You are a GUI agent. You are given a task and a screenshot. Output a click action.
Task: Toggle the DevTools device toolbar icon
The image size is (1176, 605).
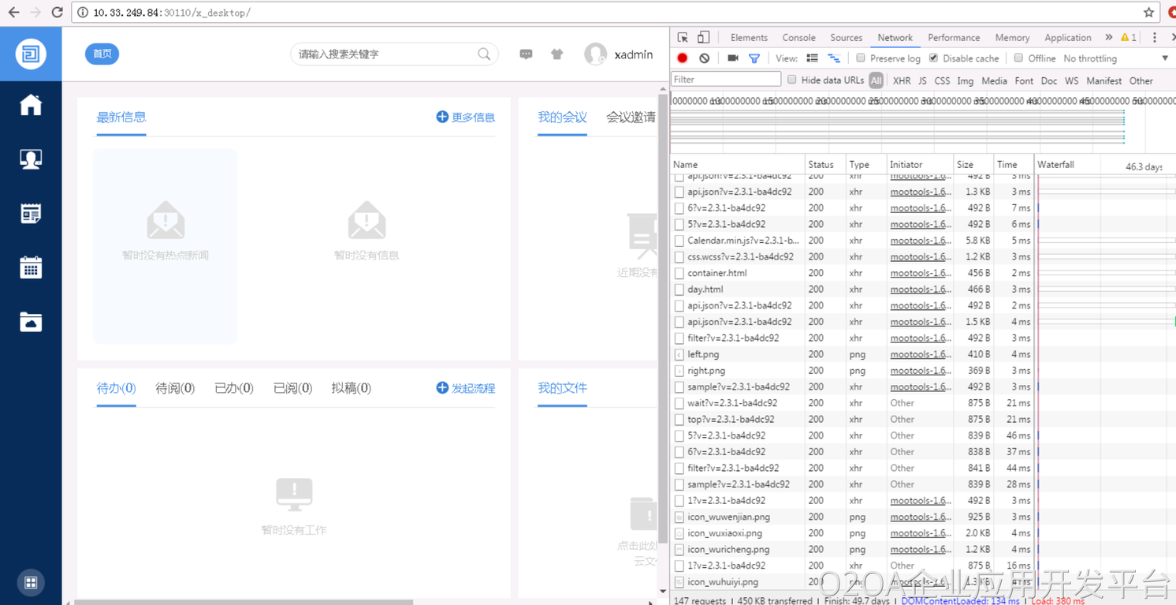point(703,38)
